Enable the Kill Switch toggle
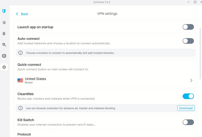The height and width of the screenshot is (137, 202). coord(188,122)
